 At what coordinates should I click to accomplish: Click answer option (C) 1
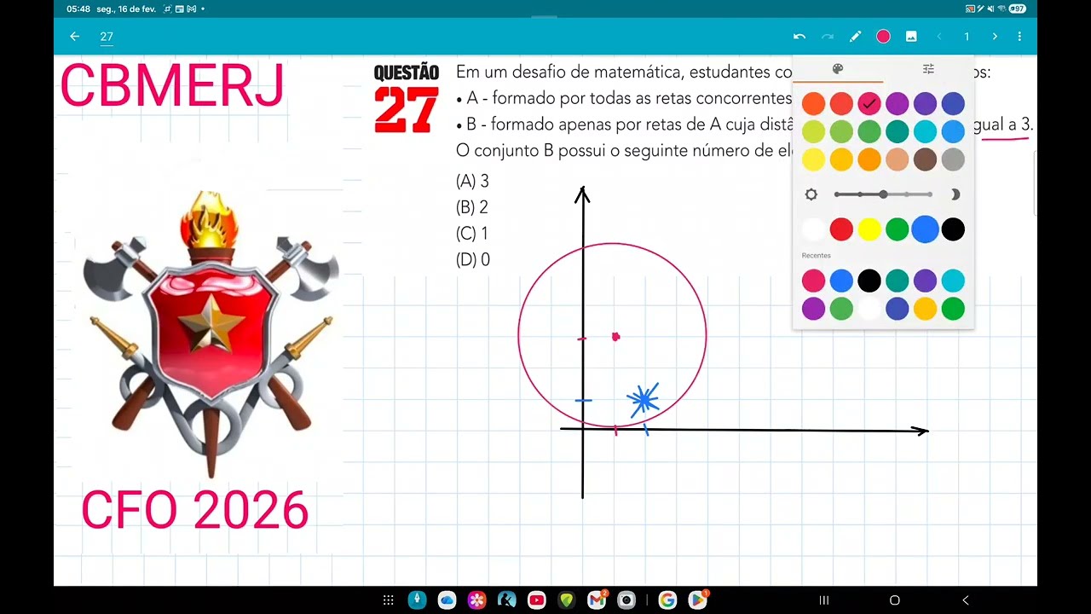pos(472,234)
